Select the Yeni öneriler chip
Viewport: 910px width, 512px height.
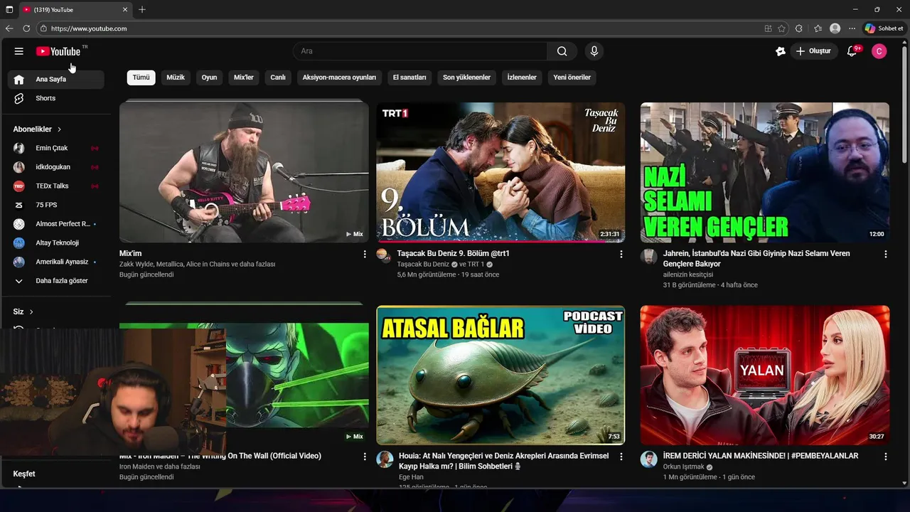click(572, 78)
